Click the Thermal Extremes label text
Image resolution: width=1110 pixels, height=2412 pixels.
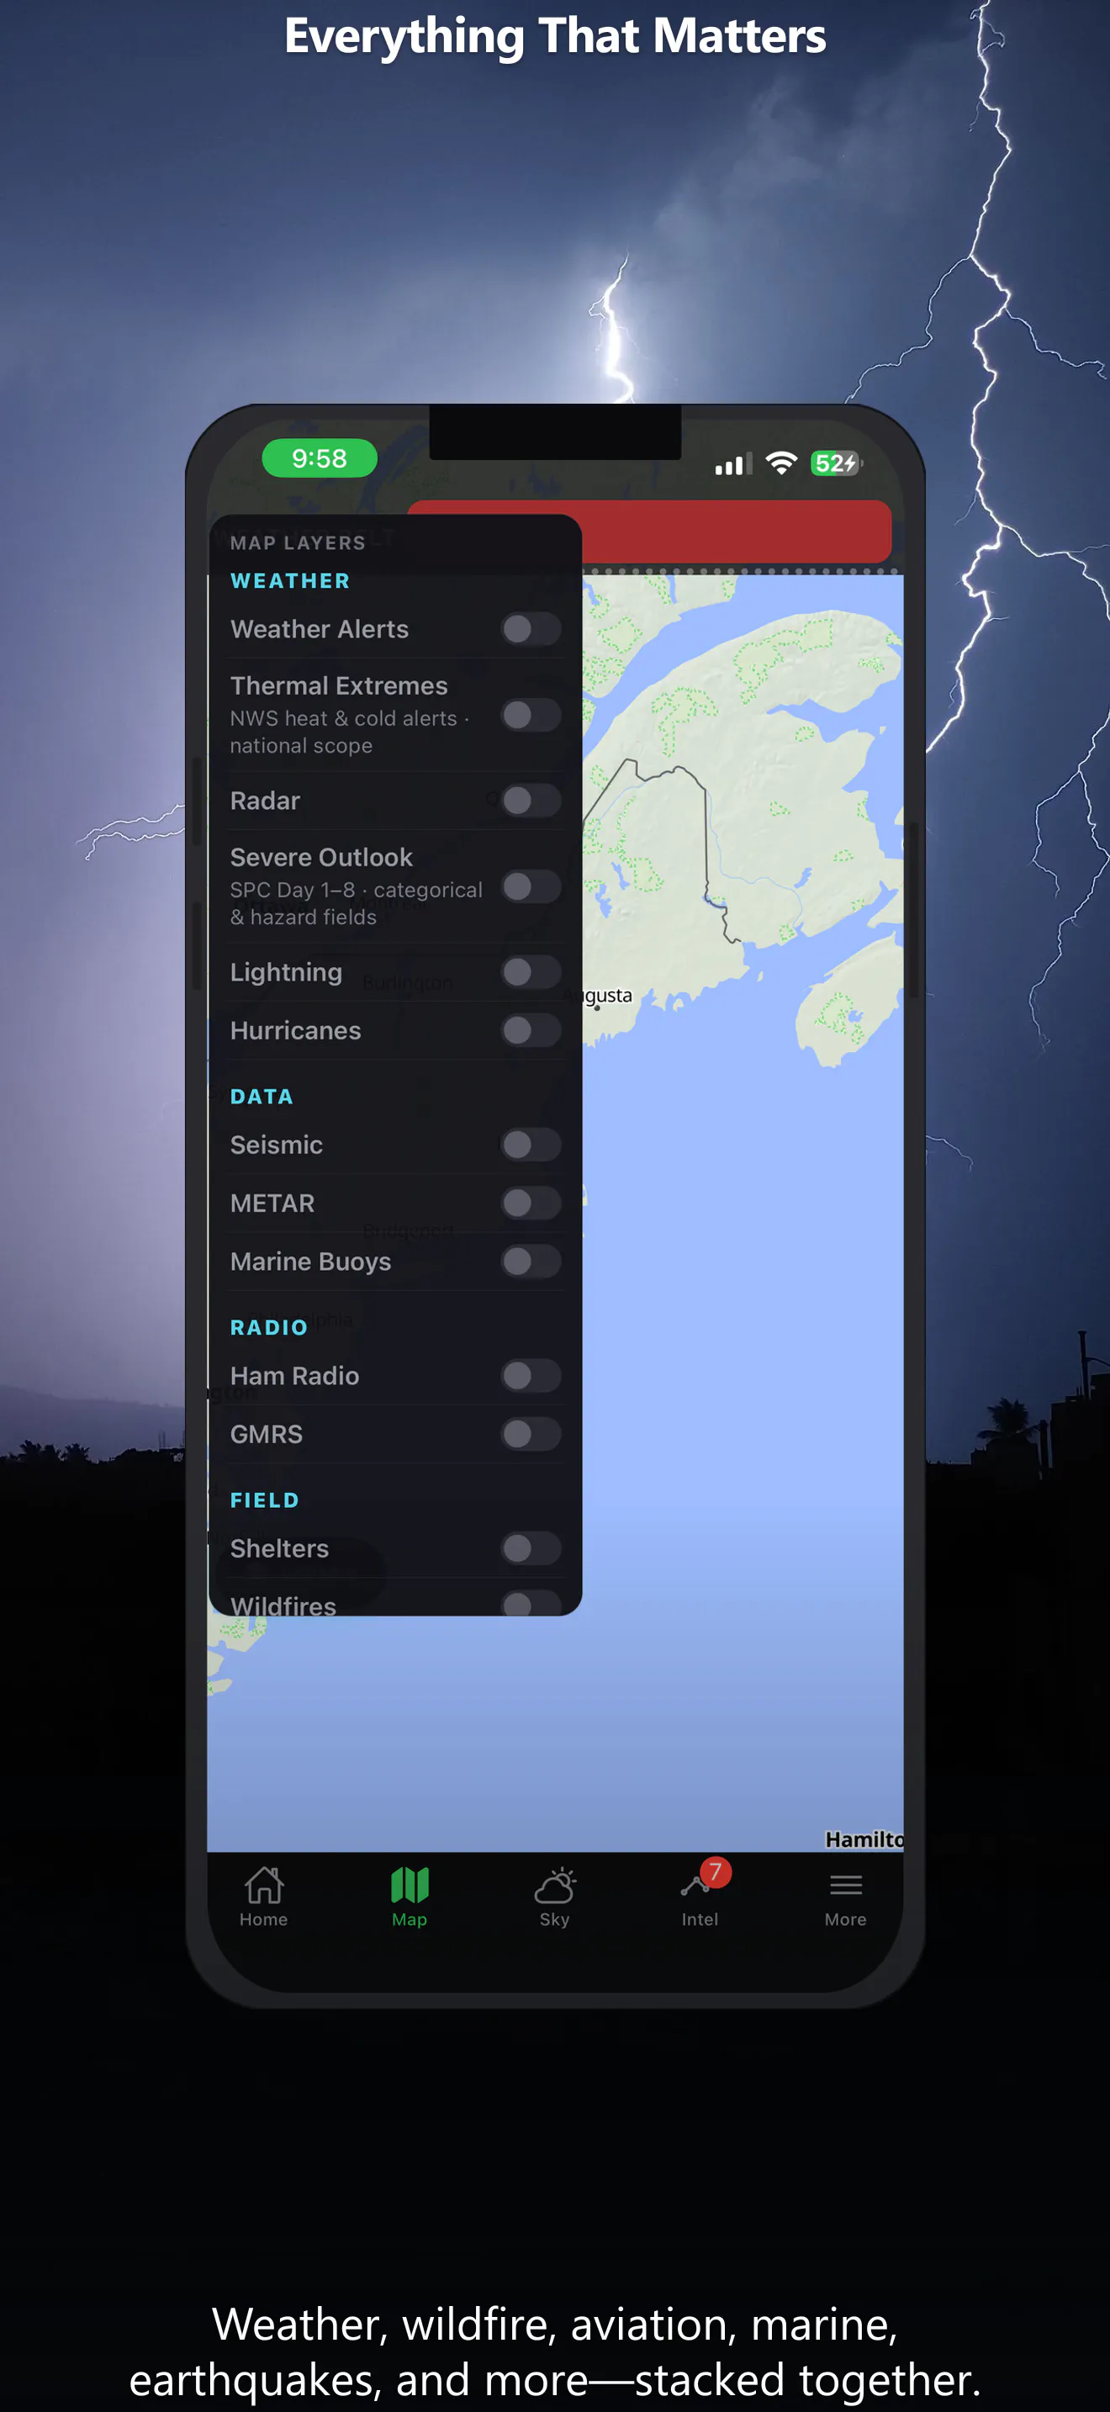(339, 685)
